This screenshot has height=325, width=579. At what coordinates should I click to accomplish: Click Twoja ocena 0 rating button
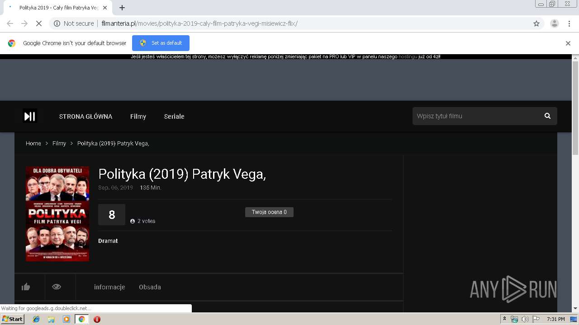click(x=269, y=212)
